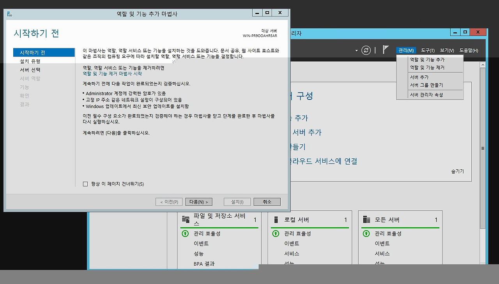Click the Server Manager vertical scrollbar up arrow
This screenshot has width=499, height=284.
pyautogui.click(x=483, y=65)
